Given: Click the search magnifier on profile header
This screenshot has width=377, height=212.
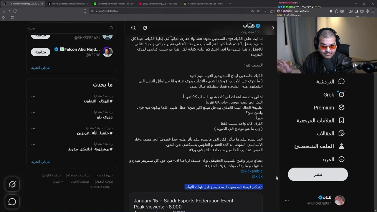Looking at the screenshot, I should (133, 28).
